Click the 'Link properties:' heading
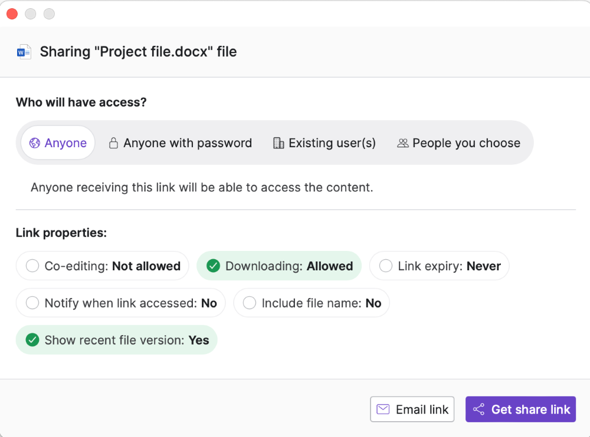 (x=61, y=233)
